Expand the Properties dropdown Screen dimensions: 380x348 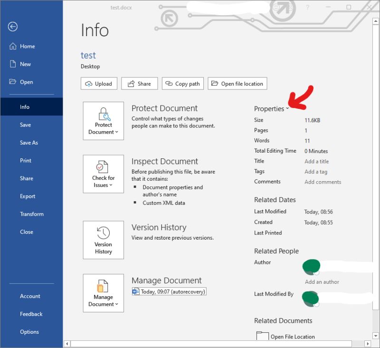click(x=287, y=108)
